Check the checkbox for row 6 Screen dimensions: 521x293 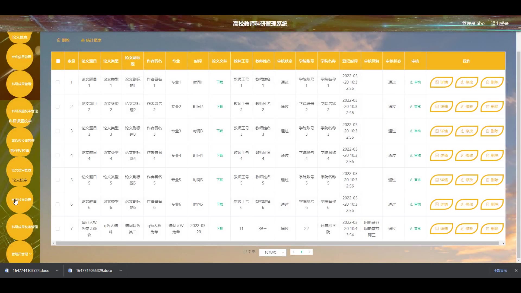click(x=58, y=204)
